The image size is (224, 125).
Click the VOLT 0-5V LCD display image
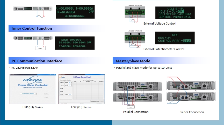[x=175, y=13]
